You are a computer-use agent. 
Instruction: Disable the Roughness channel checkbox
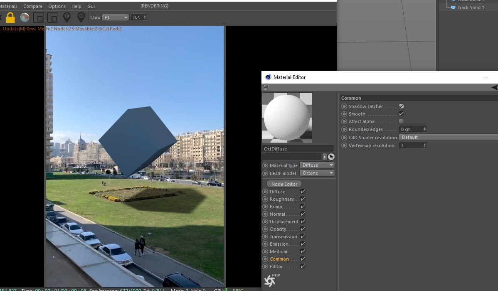(303, 199)
